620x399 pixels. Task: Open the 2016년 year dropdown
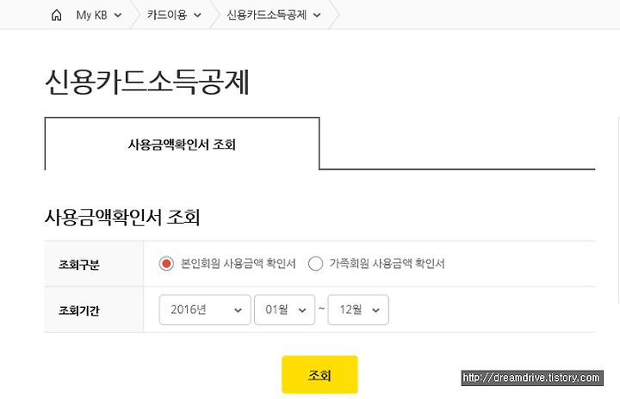205,310
